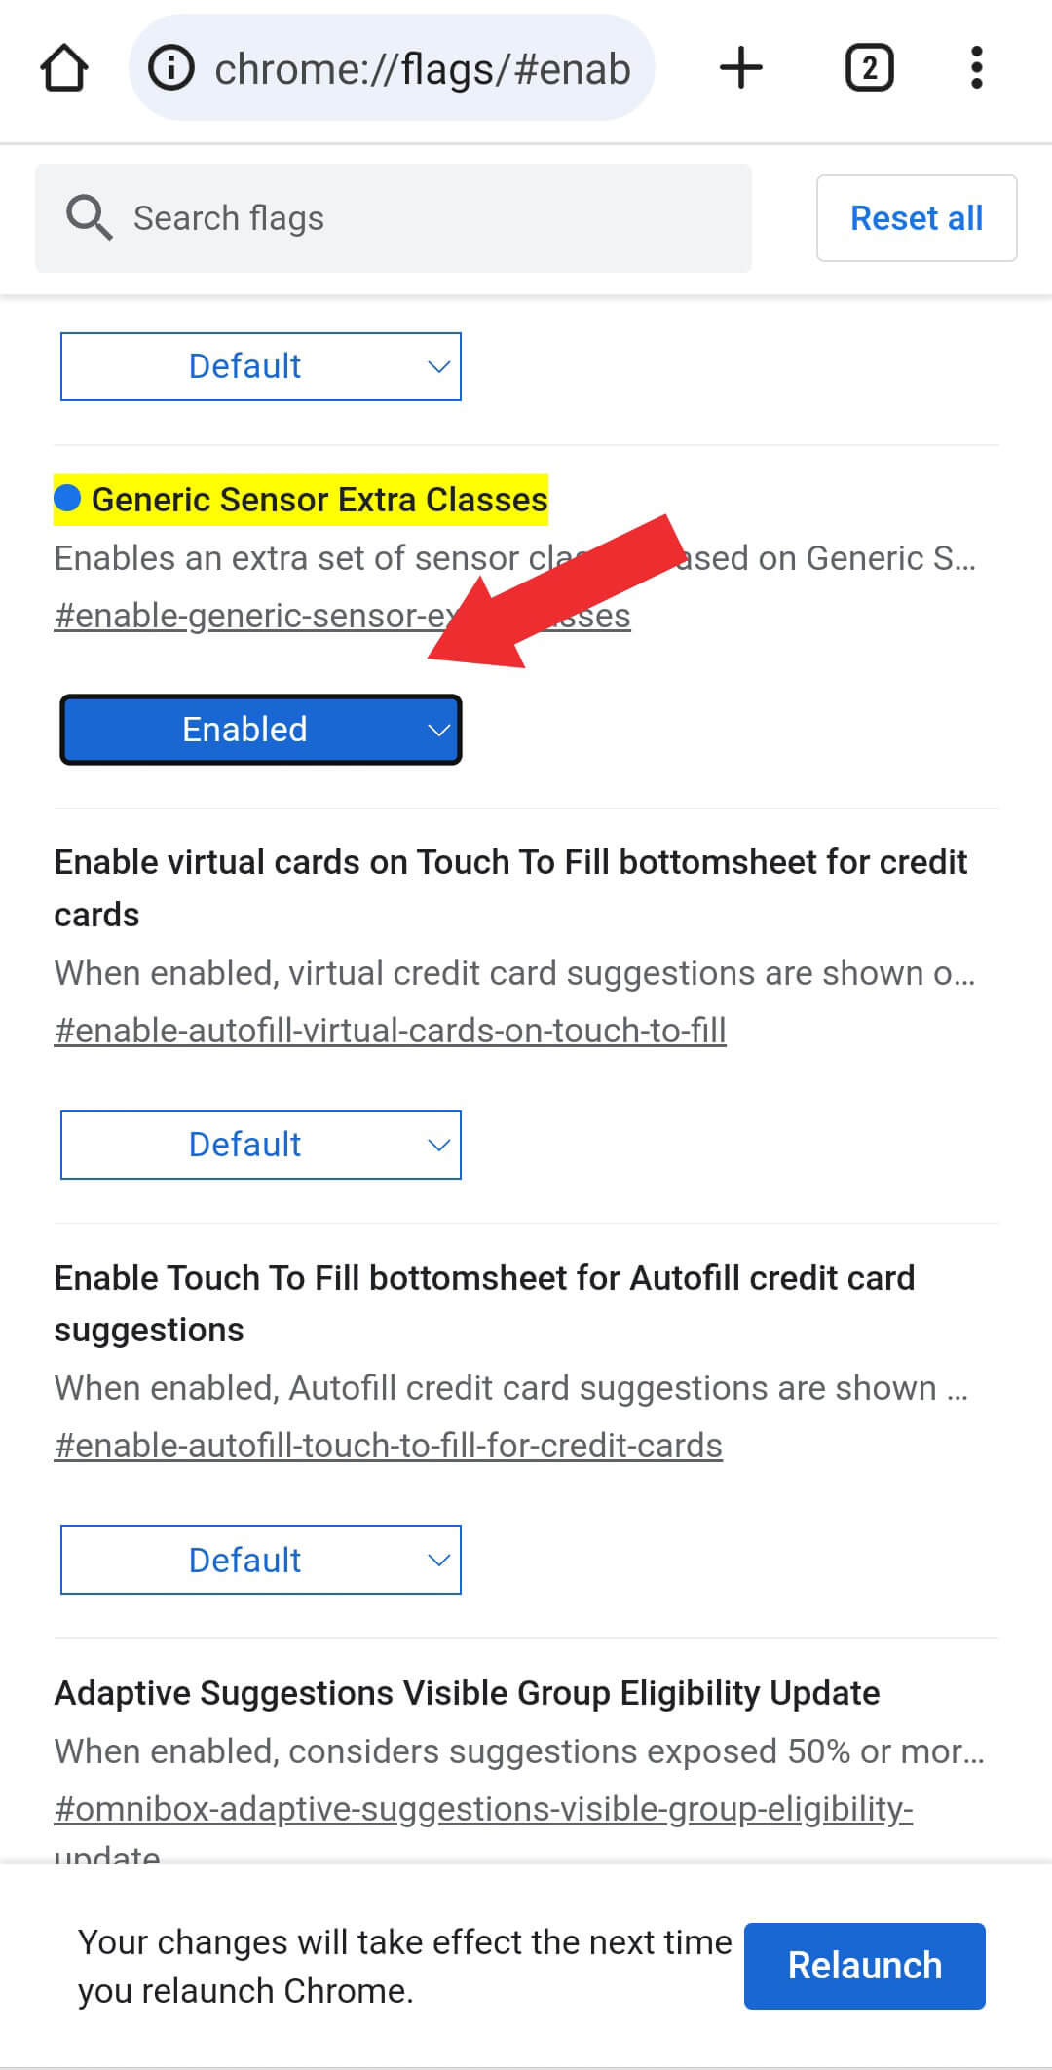Open the Enabled dropdown for Generic Sensor
Viewport: 1052px width, 2070px height.
pos(261,730)
